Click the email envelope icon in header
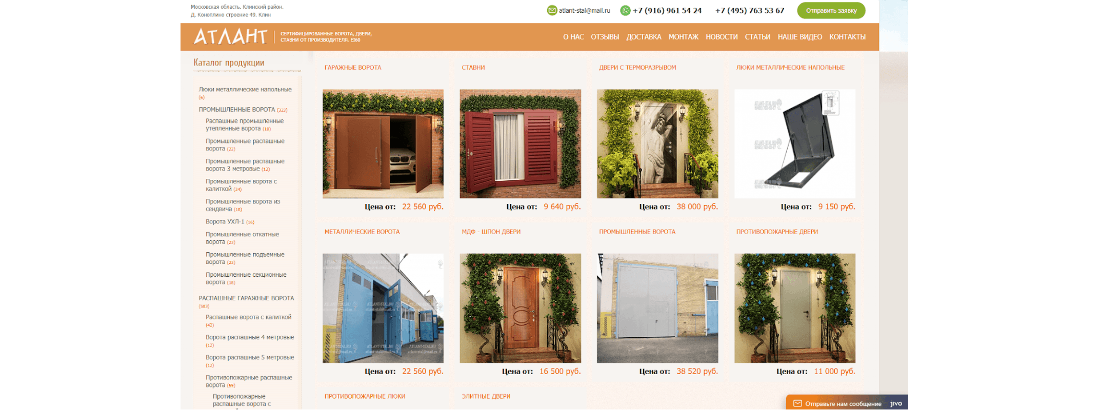1099x410 pixels. 552,10
